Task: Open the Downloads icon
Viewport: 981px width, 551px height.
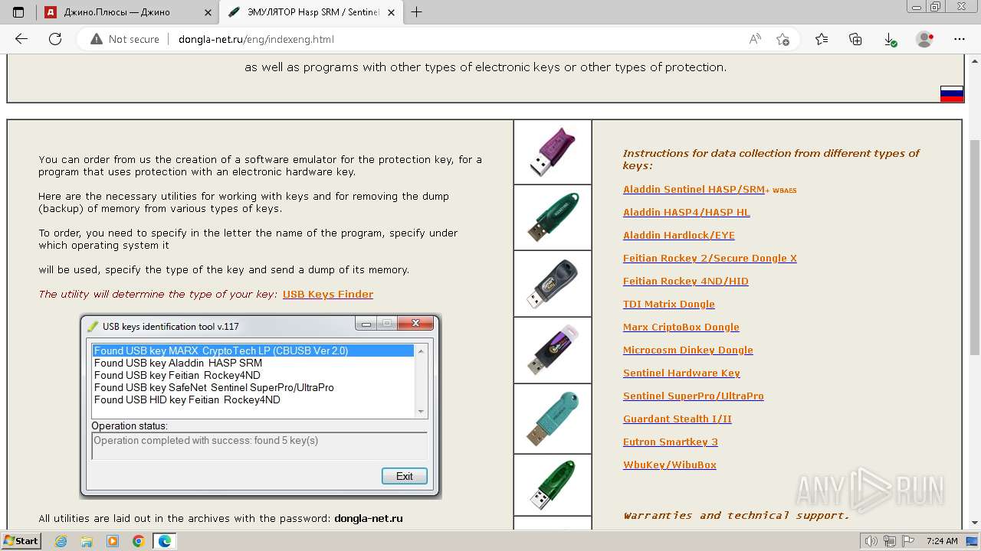Action: pos(890,39)
